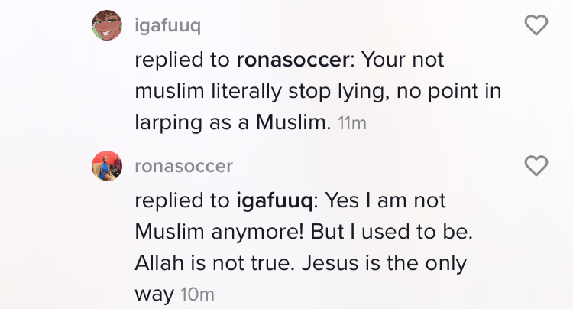Open ronasoccer's profile picture avatar
573x309 pixels.
[x=106, y=166]
